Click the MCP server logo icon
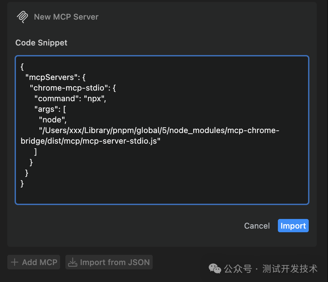 click(x=22, y=17)
